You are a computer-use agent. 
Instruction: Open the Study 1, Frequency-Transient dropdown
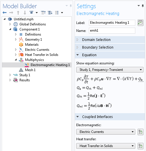[x=110, y=70]
